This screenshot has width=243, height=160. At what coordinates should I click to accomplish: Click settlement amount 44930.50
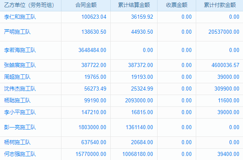142,32
